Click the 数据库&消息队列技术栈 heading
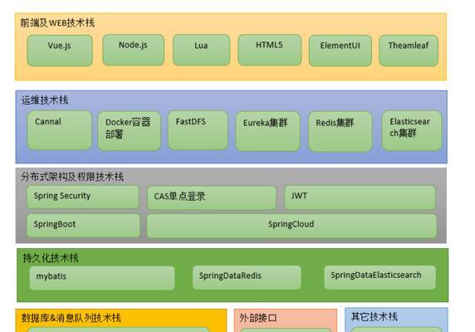 (71, 318)
